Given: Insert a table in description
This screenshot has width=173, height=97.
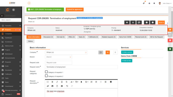Looking at the screenshot, I should (x=62, y=86).
